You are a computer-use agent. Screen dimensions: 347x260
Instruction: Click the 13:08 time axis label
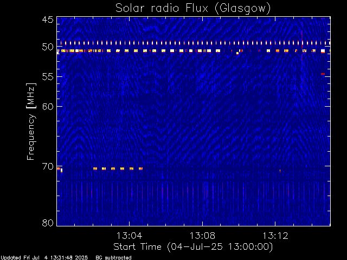(202, 236)
